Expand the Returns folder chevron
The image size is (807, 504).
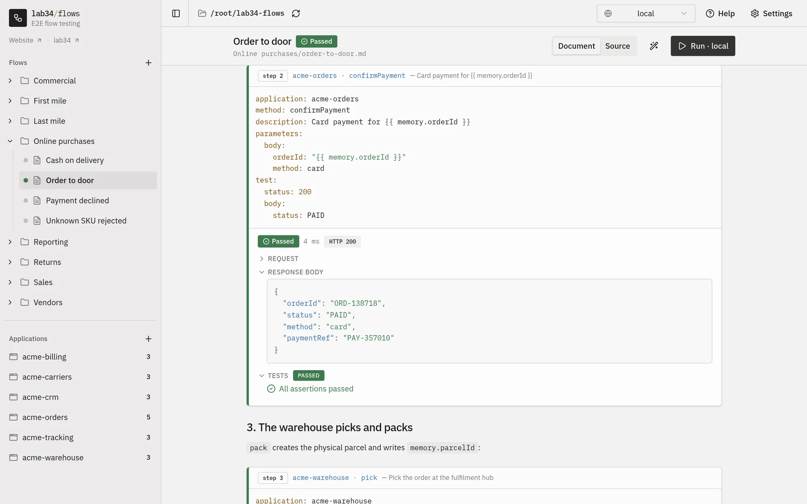10,262
